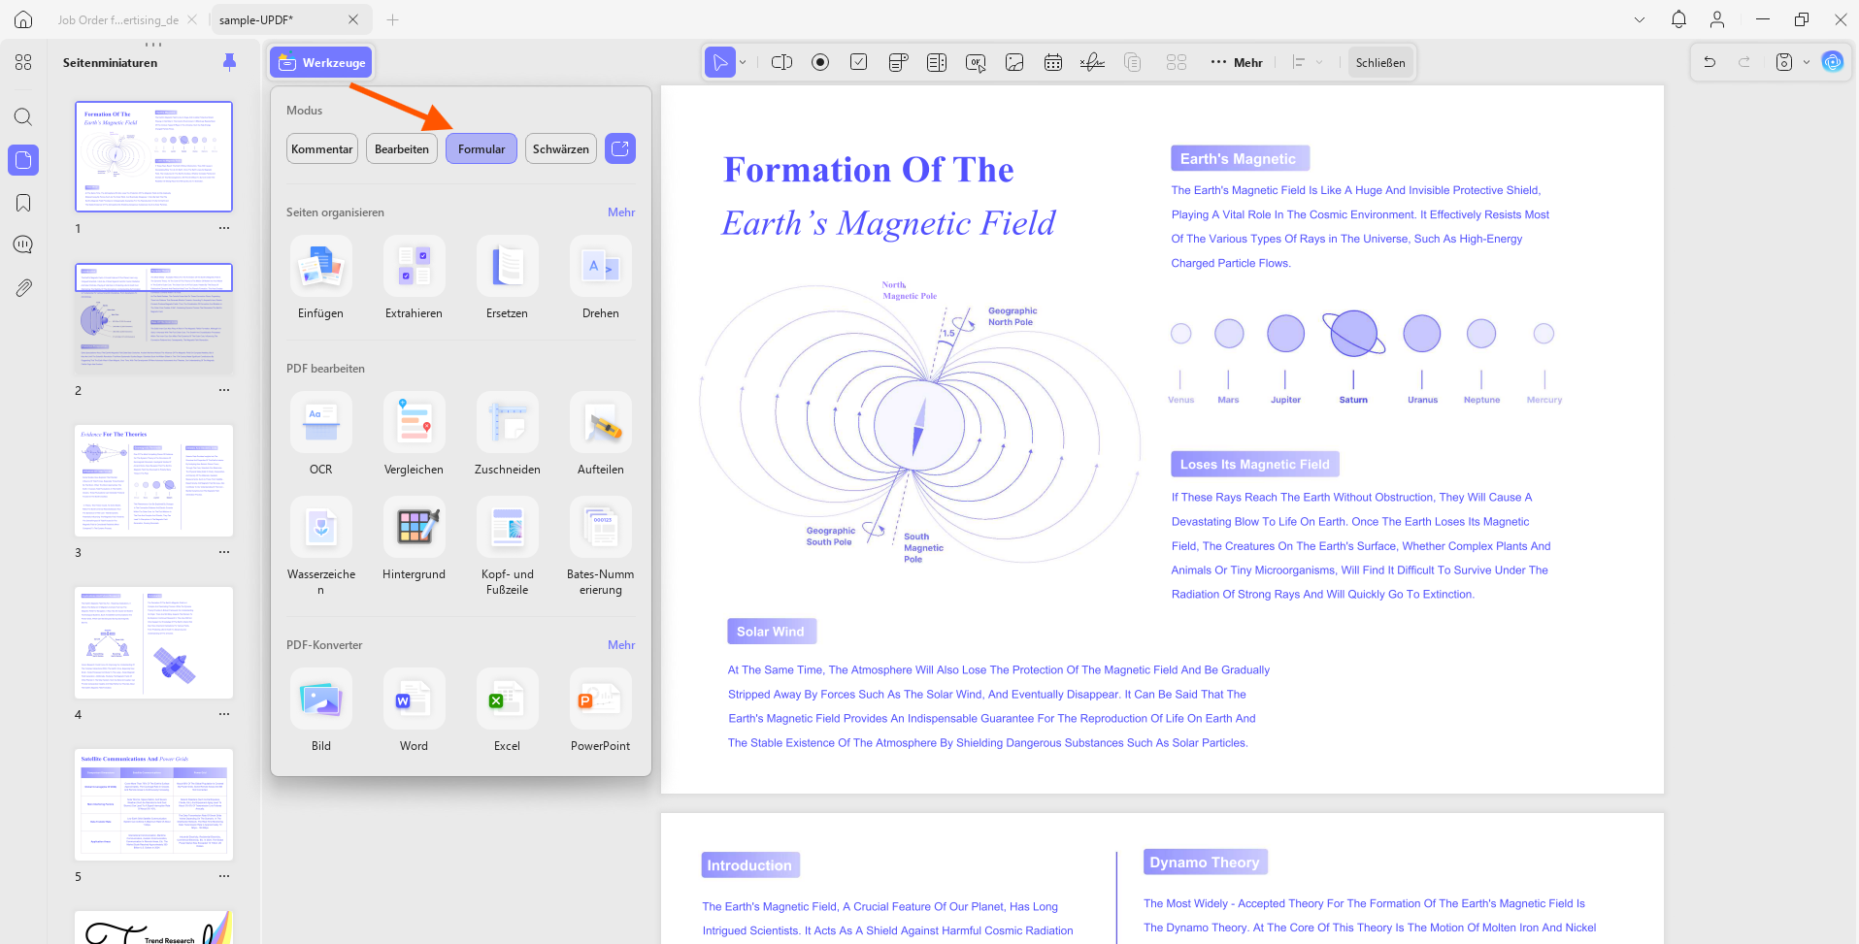Switch to Job Order document tab

(x=117, y=19)
